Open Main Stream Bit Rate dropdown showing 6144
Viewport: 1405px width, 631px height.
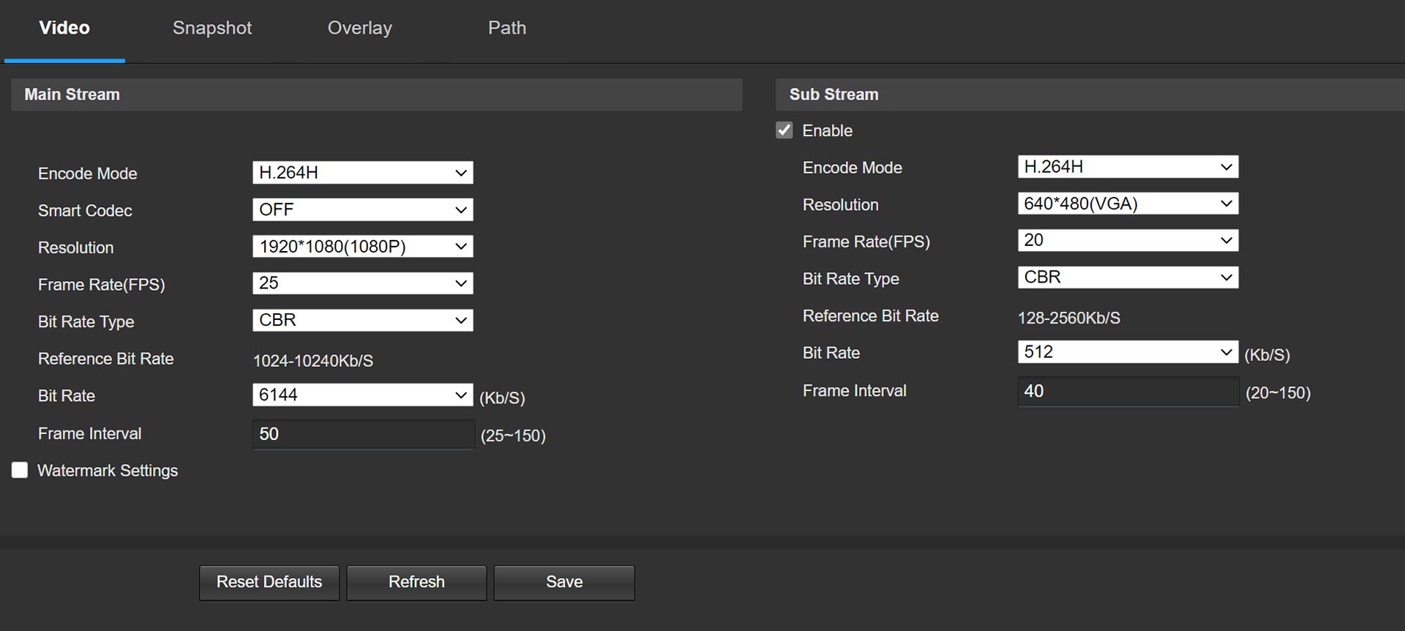pos(363,395)
